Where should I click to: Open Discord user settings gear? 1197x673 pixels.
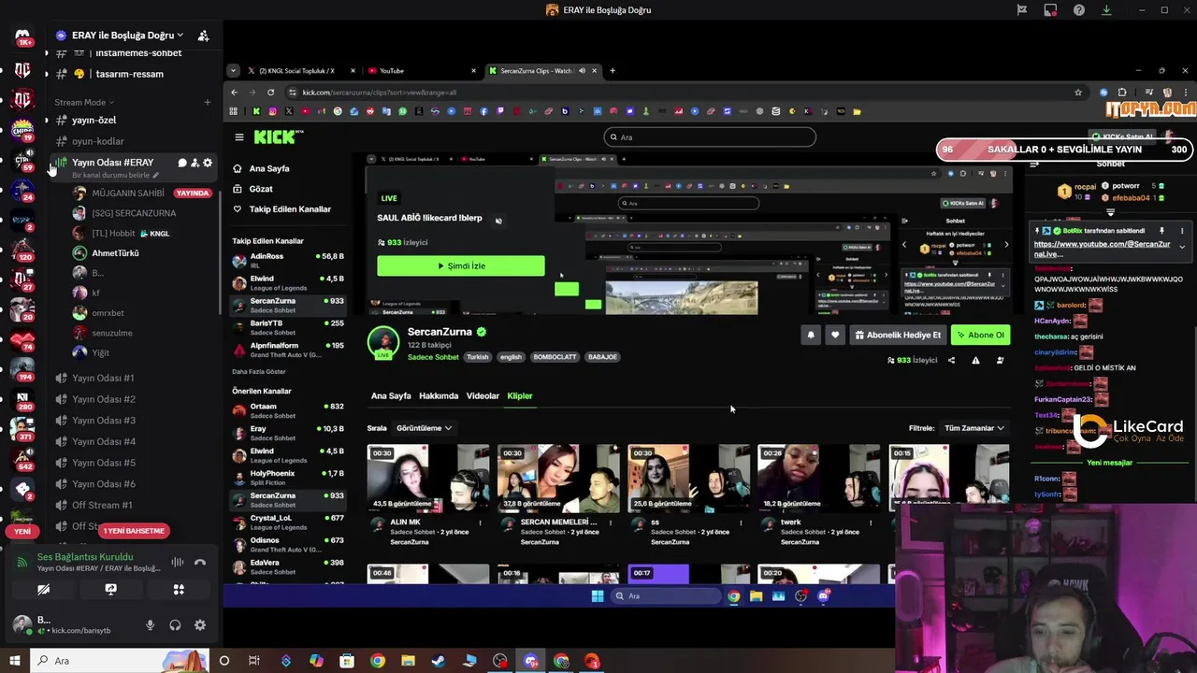(200, 625)
